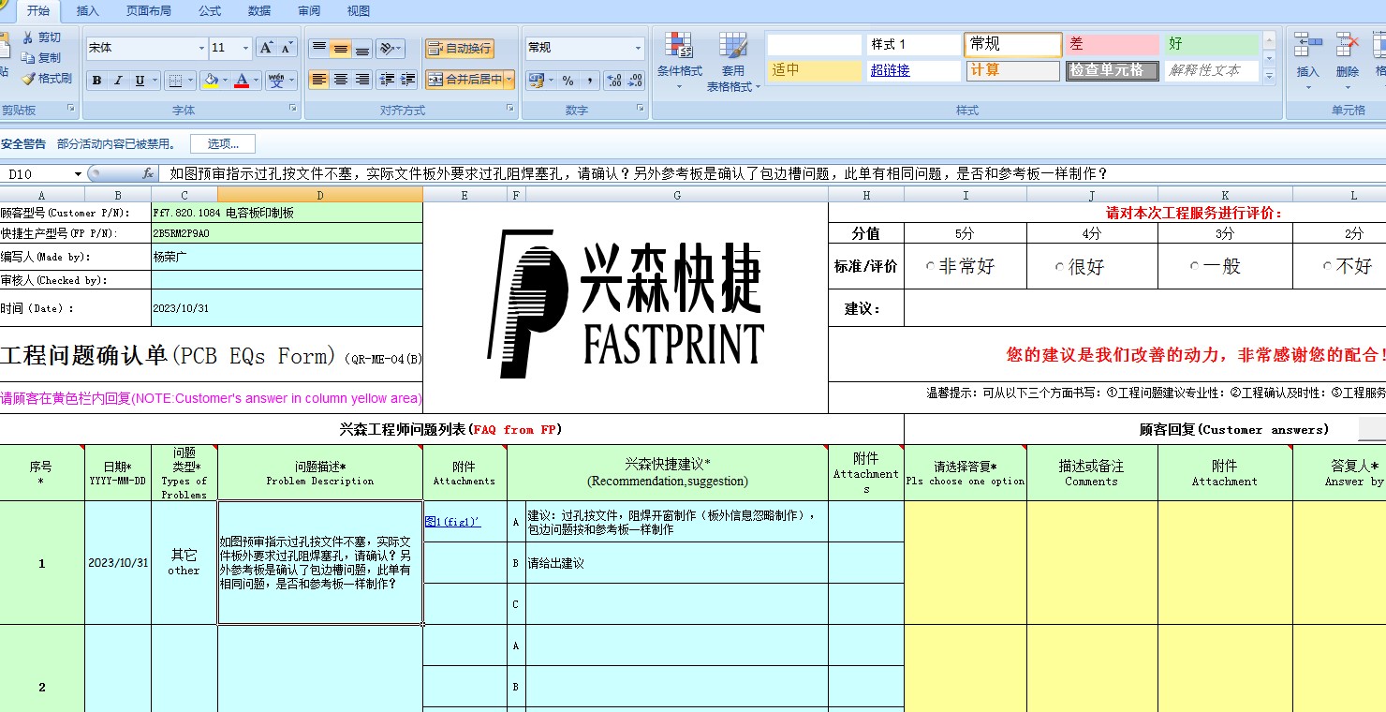The image size is (1386, 712).
Task: Select the 不好 rating radio button
Action: click(1327, 266)
